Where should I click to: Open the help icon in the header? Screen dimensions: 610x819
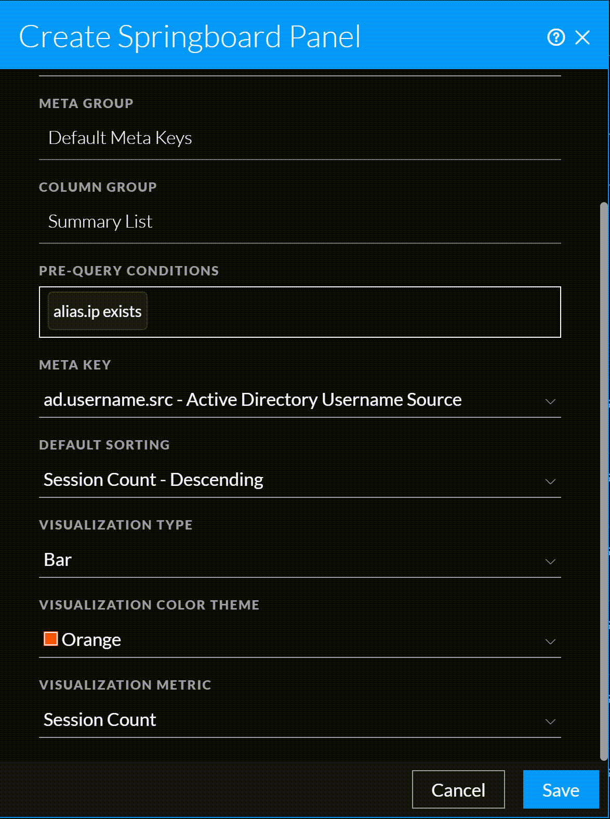click(555, 37)
